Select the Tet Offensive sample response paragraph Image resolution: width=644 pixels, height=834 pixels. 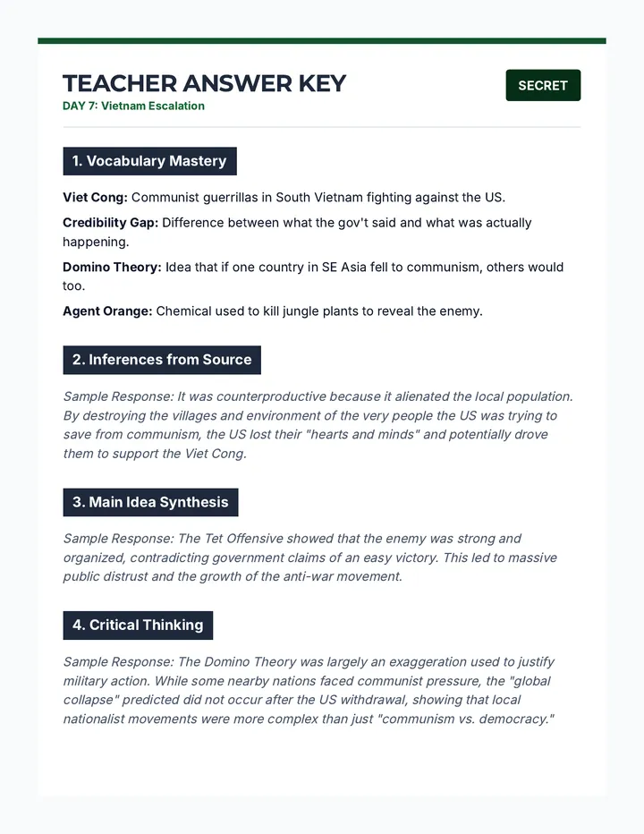(310, 557)
